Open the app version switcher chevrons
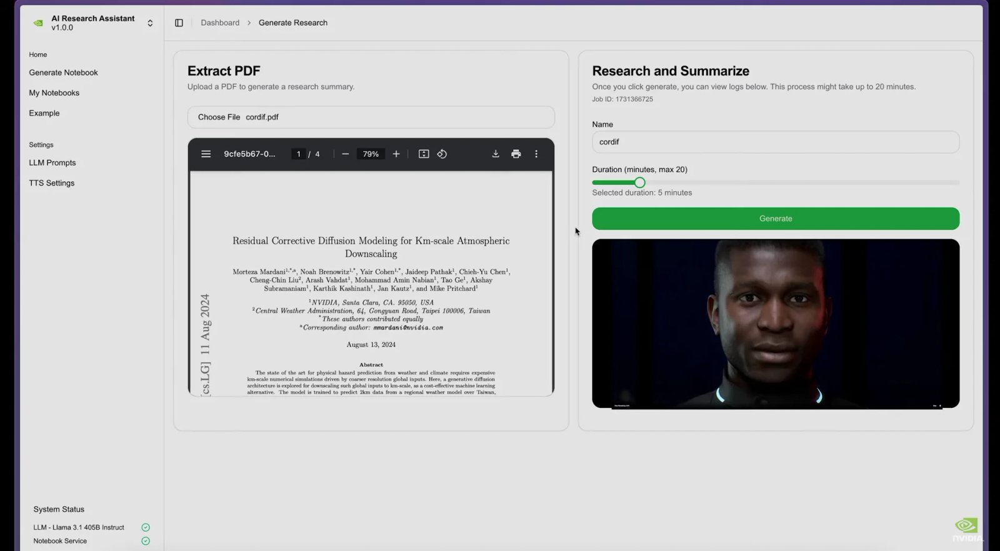The image size is (1000, 551). 150,23
